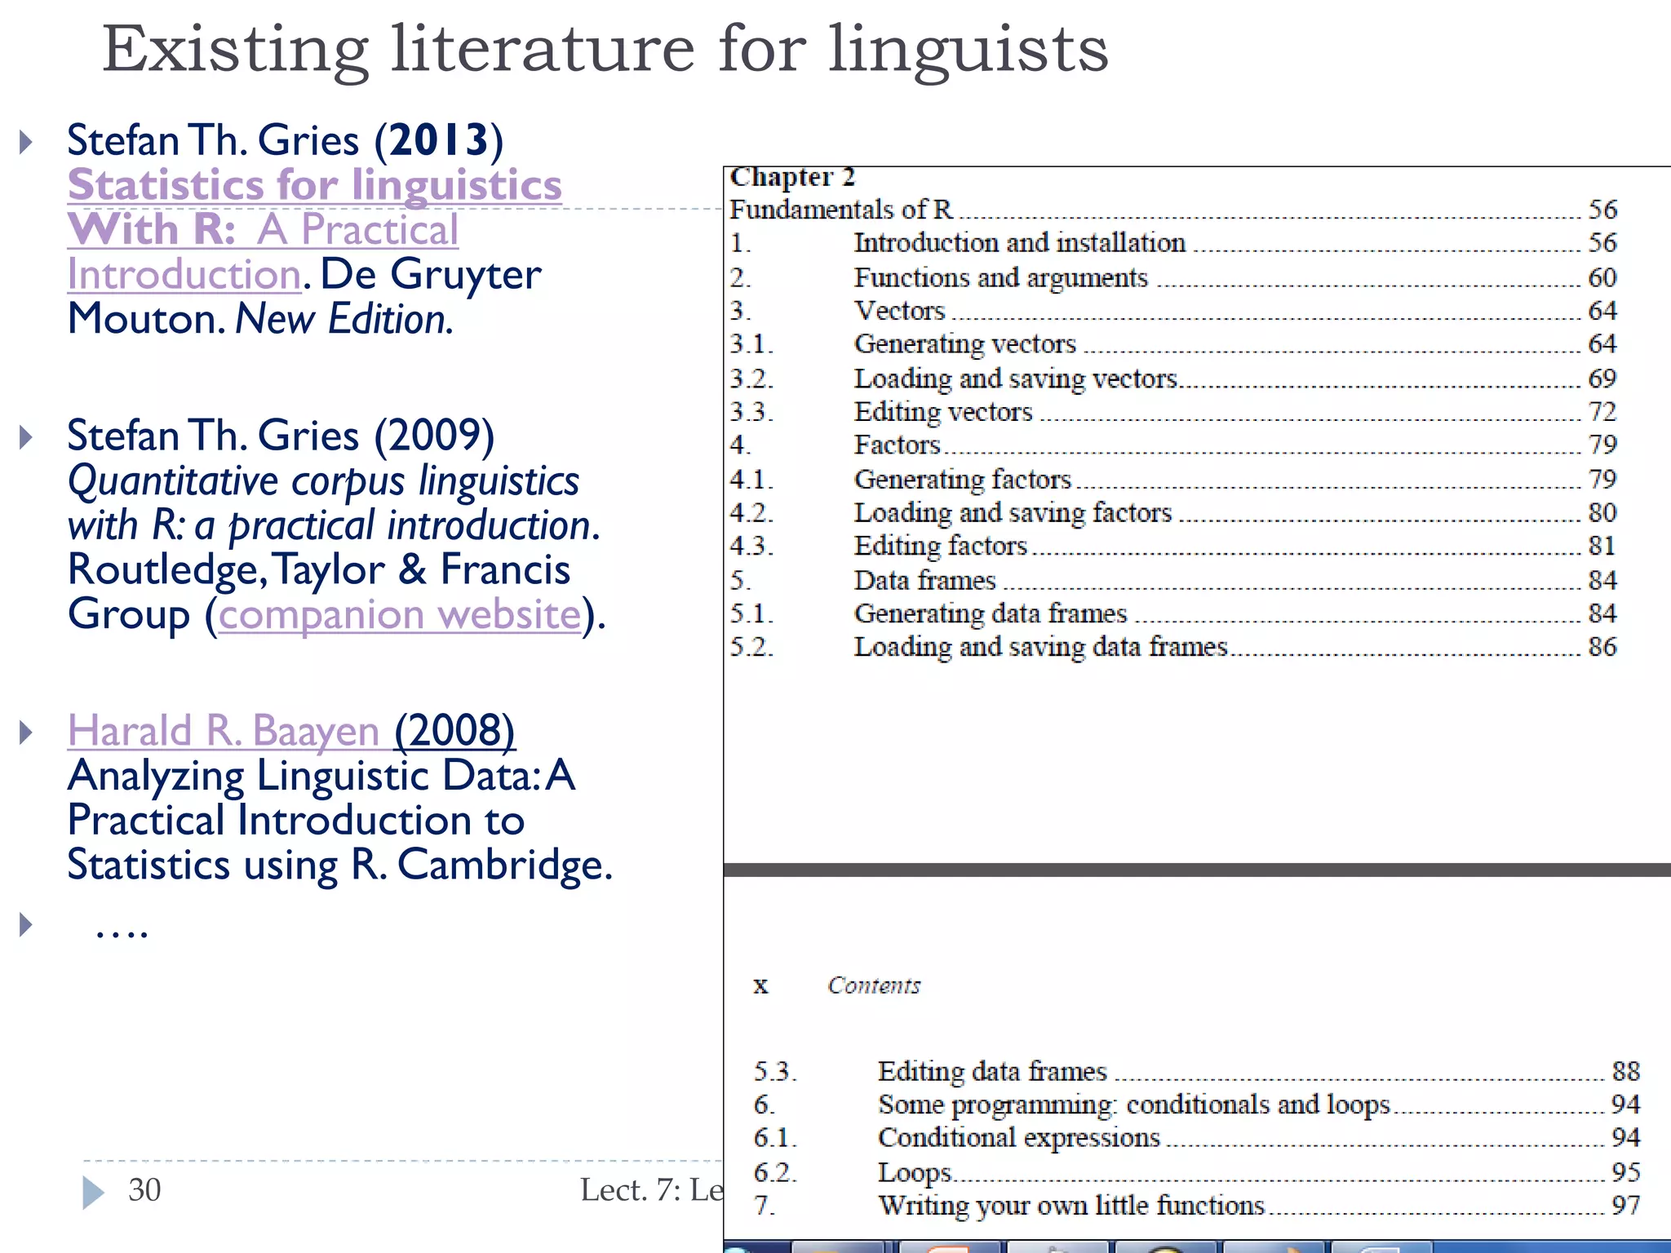Click the 'New Edition.' italic text

coord(344,319)
